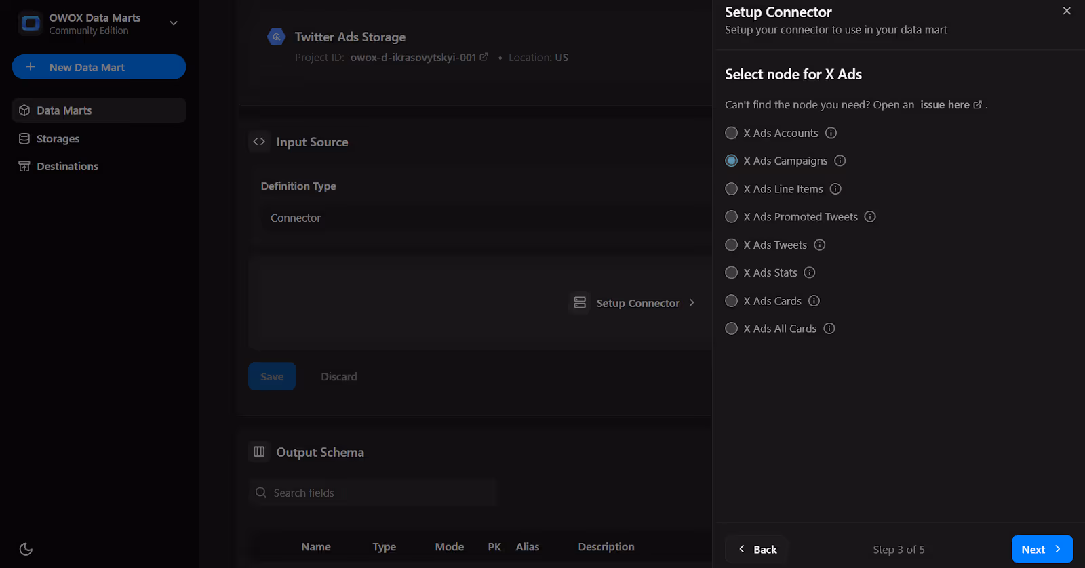Open the Data Marts section
This screenshot has width=1085, height=568.
pyautogui.click(x=99, y=110)
